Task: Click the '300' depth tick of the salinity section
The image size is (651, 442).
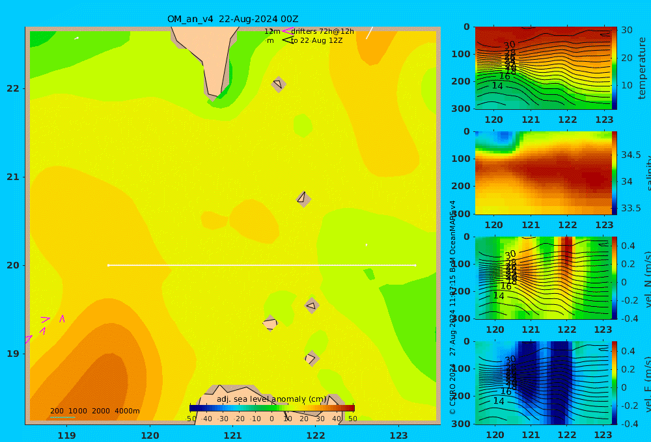Action: point(462,213)
